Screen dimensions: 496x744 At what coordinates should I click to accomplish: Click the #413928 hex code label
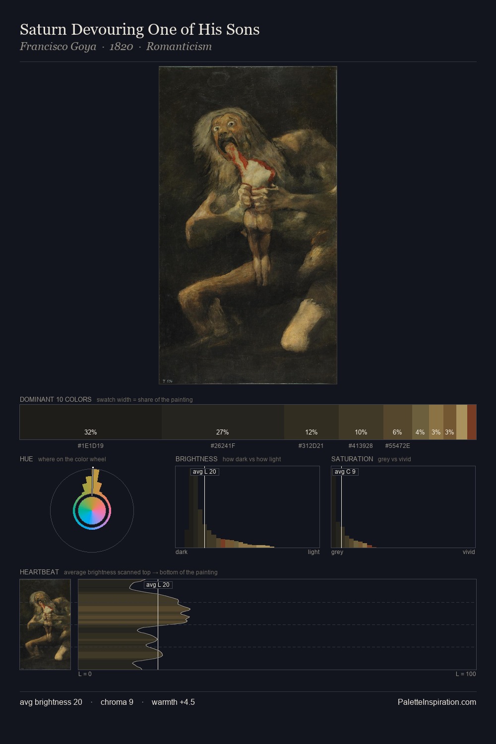click(361, 446)
